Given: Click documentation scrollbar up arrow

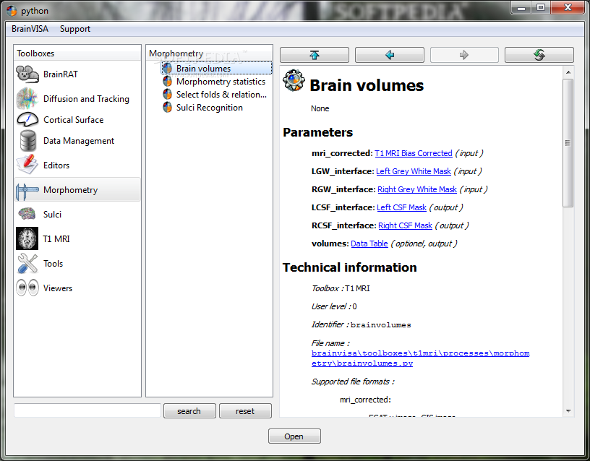Looking at the screenshot, I should (568, 72).
